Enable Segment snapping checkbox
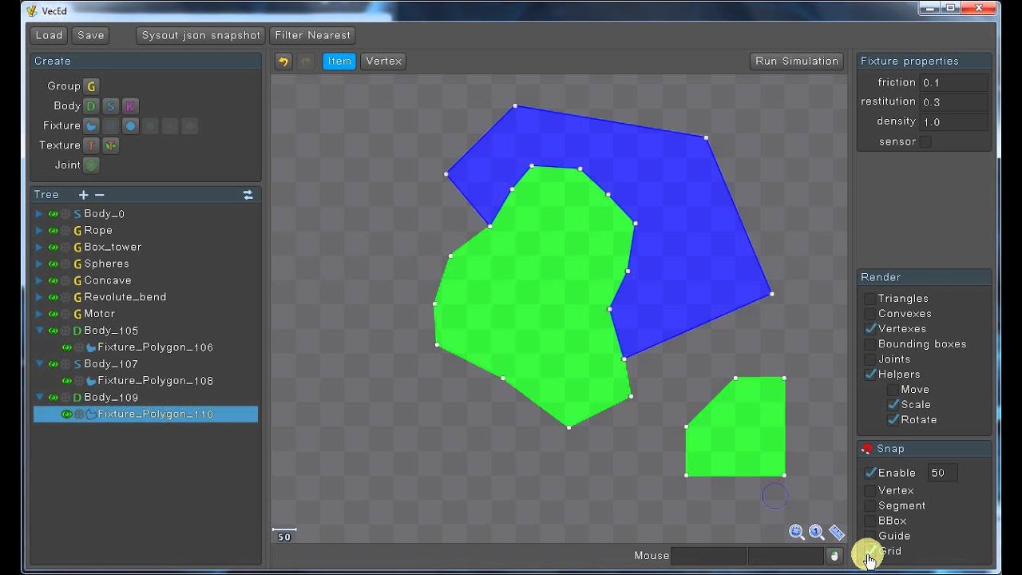 (869, 506)
